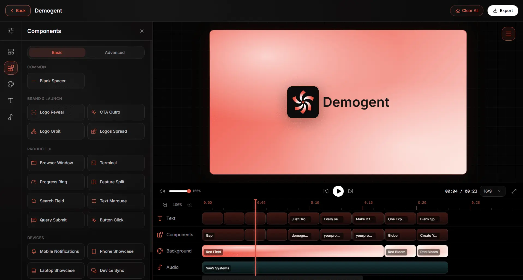Mute the volume speaker icon
This screenshot has height=280, width=523.
162,191
